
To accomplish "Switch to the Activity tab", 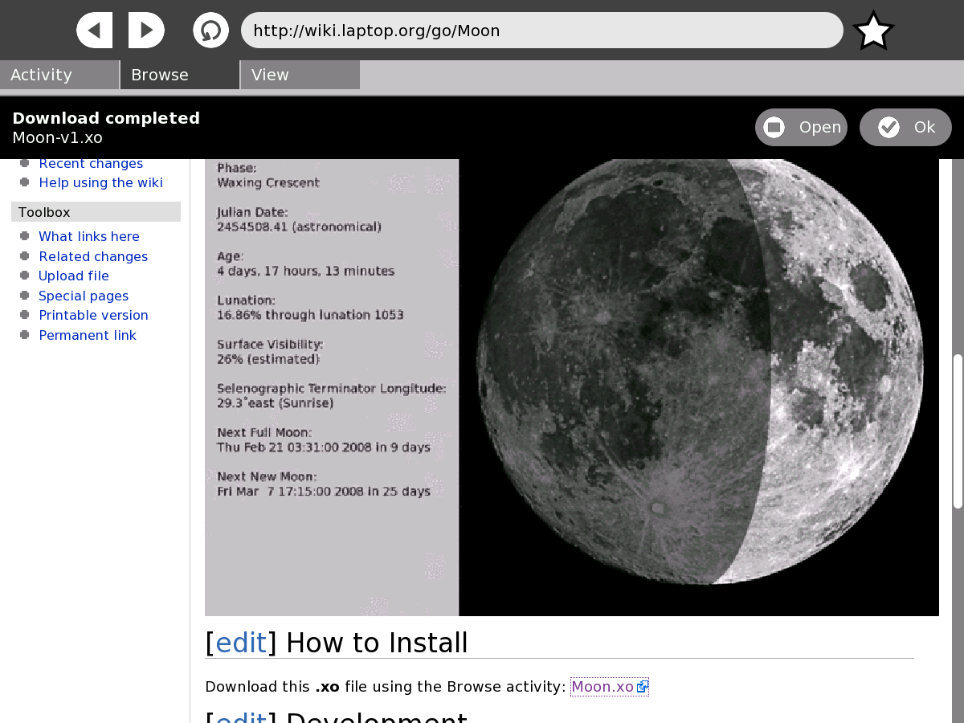I will coord(59,75).
